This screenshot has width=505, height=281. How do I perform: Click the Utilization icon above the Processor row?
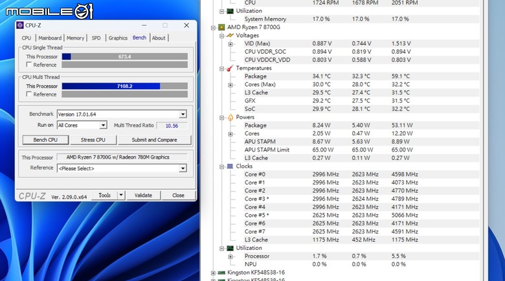(x=230, y=248)
